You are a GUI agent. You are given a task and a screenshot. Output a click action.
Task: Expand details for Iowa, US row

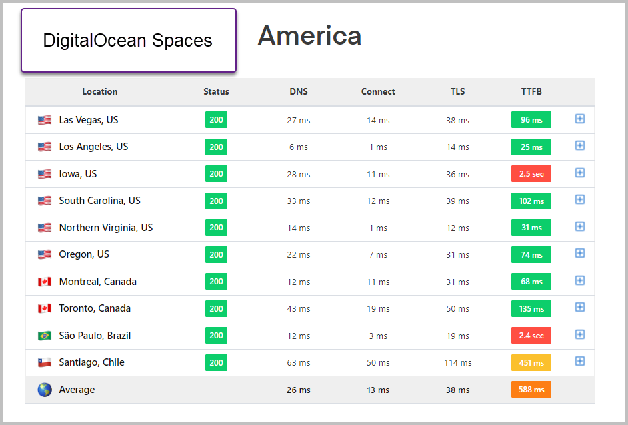pyautogui.click(x=579, y=173)
